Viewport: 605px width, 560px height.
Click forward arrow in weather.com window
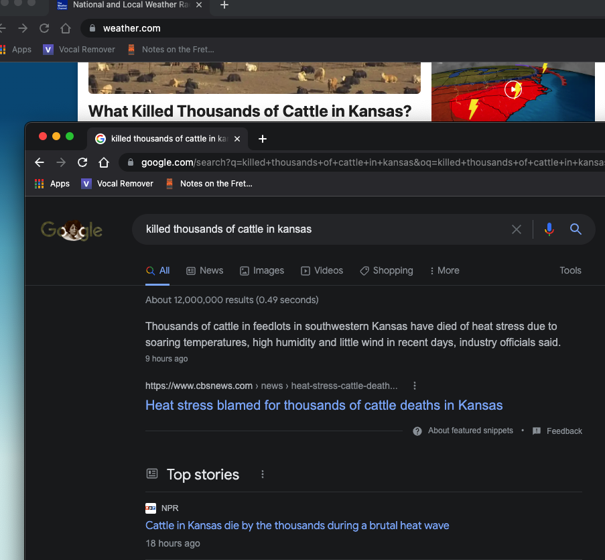click(23, 28)
